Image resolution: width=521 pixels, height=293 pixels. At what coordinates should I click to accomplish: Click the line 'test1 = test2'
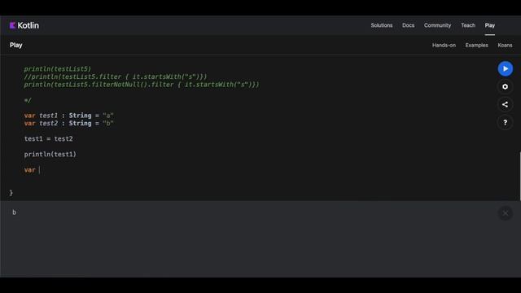pos(49,139)
